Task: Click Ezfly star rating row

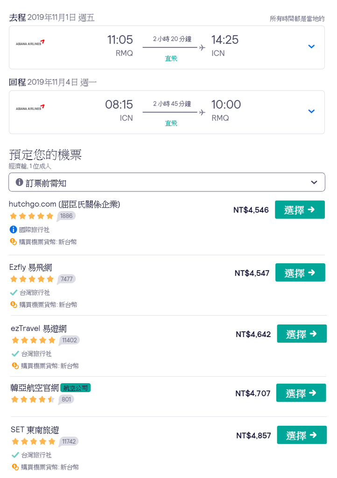Action: (x=32, y=279)
